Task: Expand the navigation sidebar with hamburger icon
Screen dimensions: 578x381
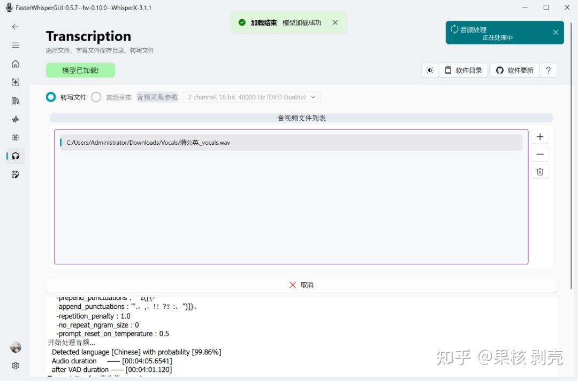Action: point(15,44)
